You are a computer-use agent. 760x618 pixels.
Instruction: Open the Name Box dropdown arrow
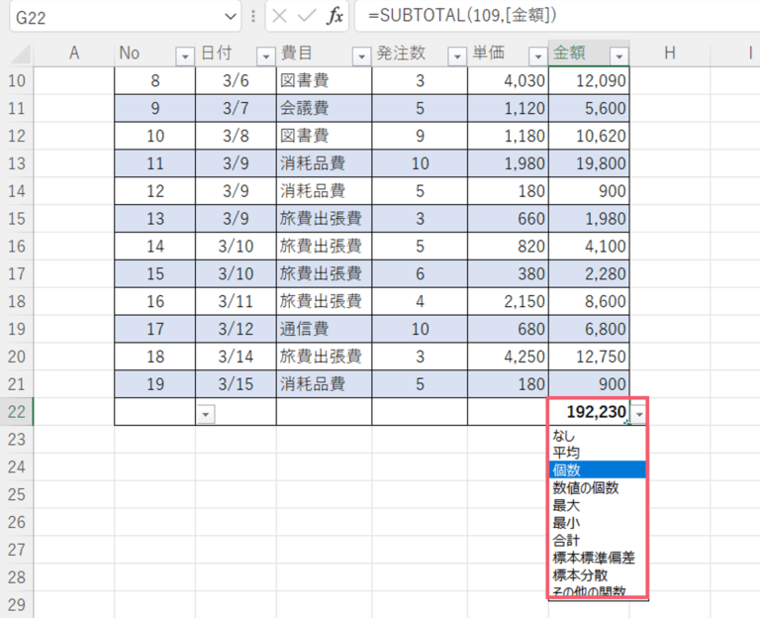[232, 16]
